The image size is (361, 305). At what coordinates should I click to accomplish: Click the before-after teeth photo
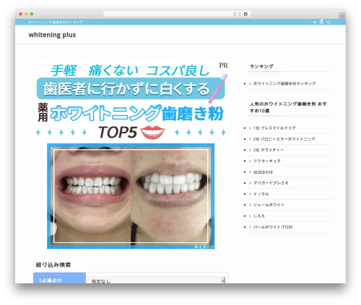tap(131, 196)
